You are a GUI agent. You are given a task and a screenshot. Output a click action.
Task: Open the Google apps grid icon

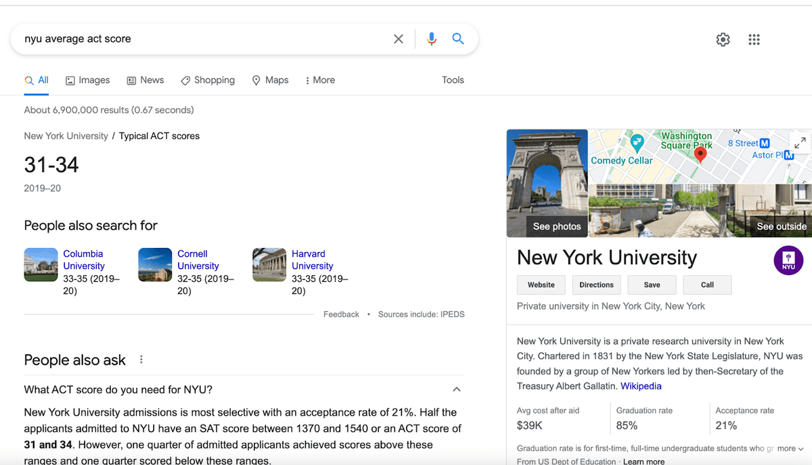click(754, 40)
